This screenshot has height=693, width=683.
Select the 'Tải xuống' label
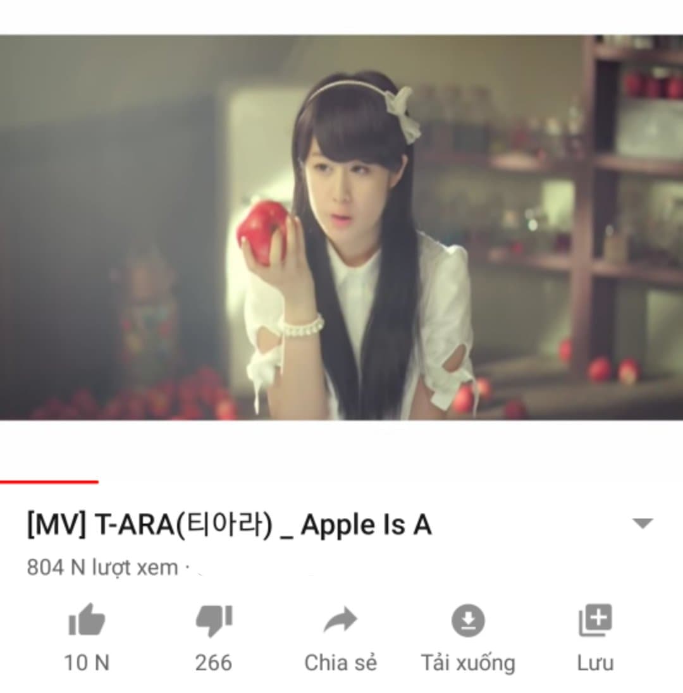(x=468, y=663)
